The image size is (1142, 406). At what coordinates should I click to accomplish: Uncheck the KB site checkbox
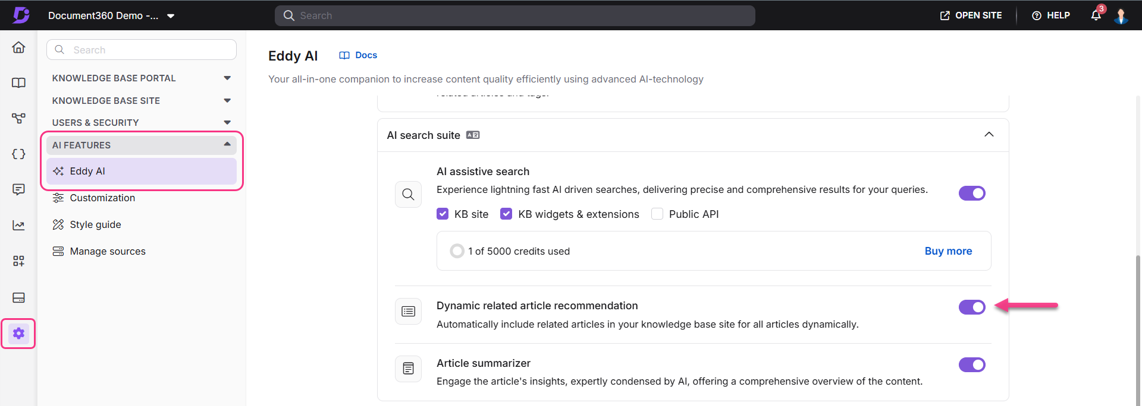coord(443,214)
